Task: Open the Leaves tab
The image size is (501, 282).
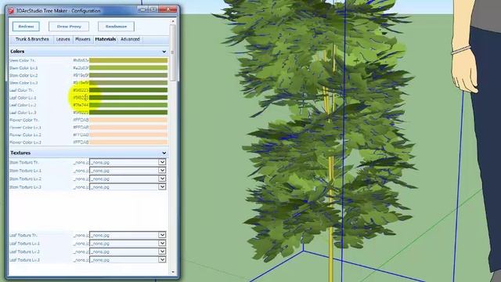Action: [63, 39]
